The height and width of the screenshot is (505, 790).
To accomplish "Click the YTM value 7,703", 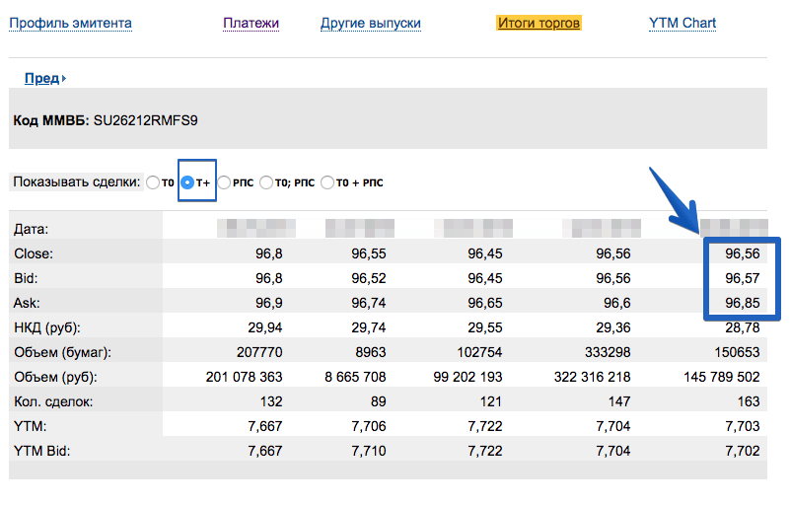I will pos(742,426).
